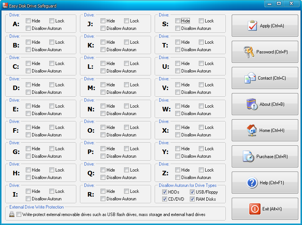The height and width of the screenshot is (225, 302).
Task: Uncheck RAM Disks autorun drive type
Action: pyautogui.click(x=192, y=199)
